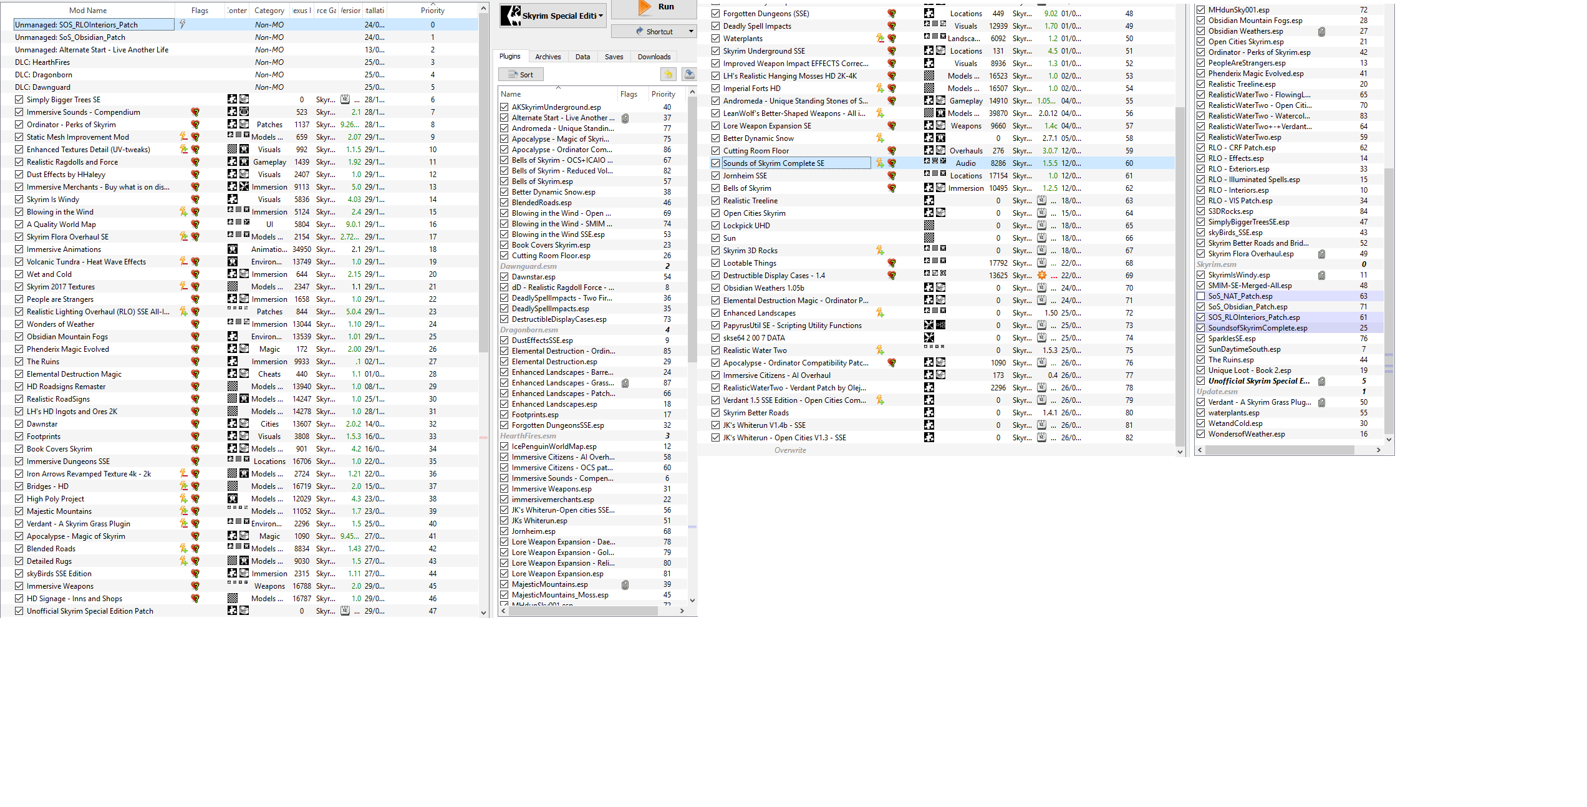
Task: Click the conflict lightning icon on Static Mesh Improvement Mod
Action: pos(183,137)
